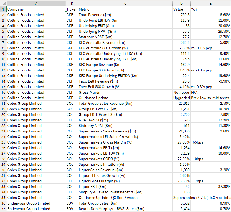Select the 'Taco Bell Revenue ($m)' cell

[125, 81]
